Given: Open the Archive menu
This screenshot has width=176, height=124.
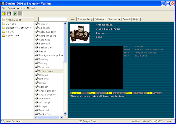Looking at the screenshot, I should click(x=21, y=8).
